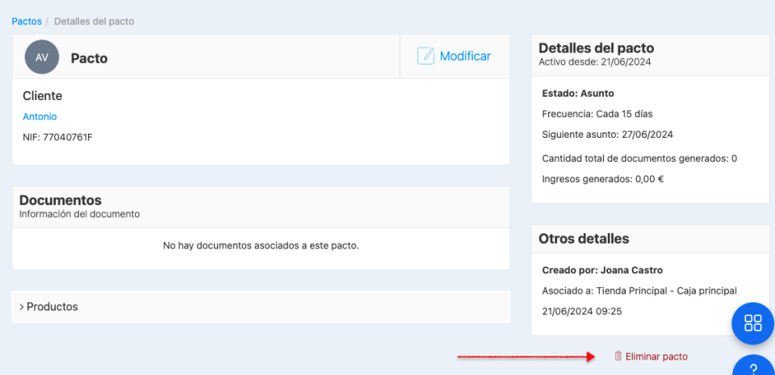Open the client link Antonio
Viewport: 775px width, 375px height.
[40, 116]
